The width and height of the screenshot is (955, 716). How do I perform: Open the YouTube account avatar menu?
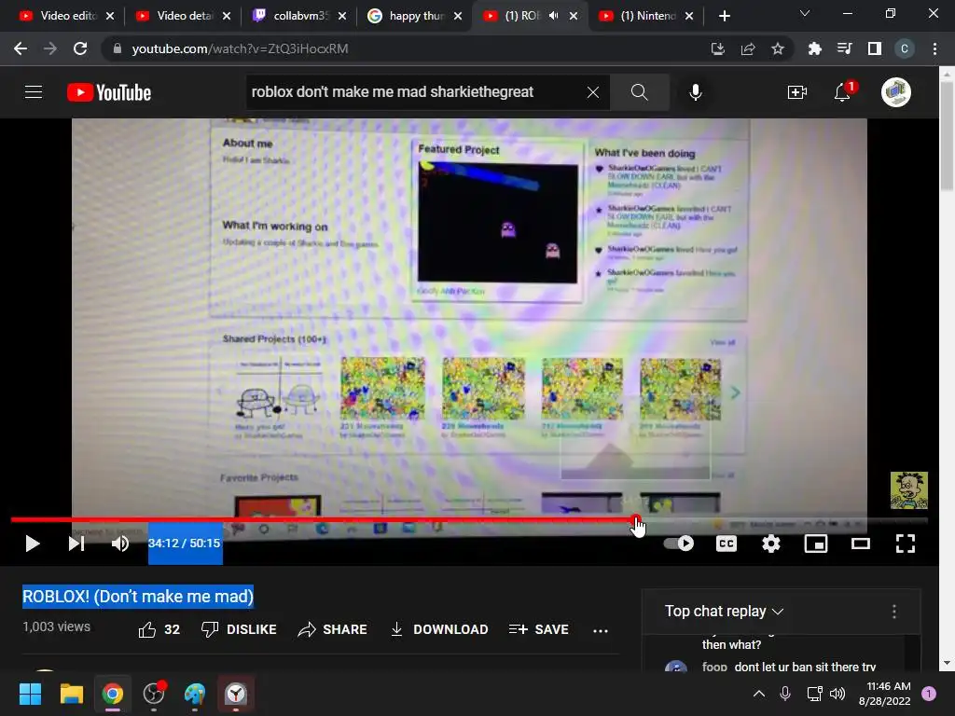[x=895, y=92]
